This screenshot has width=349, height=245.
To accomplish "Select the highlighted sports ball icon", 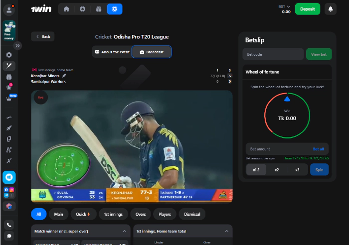I will 115,9.
